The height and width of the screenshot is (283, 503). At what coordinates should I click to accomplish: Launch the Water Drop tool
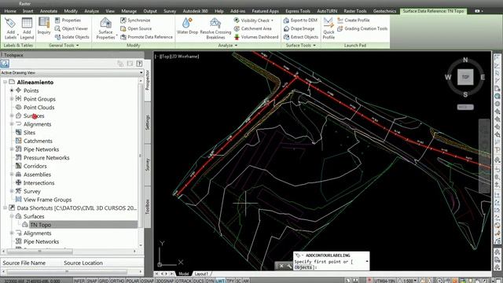187,26
